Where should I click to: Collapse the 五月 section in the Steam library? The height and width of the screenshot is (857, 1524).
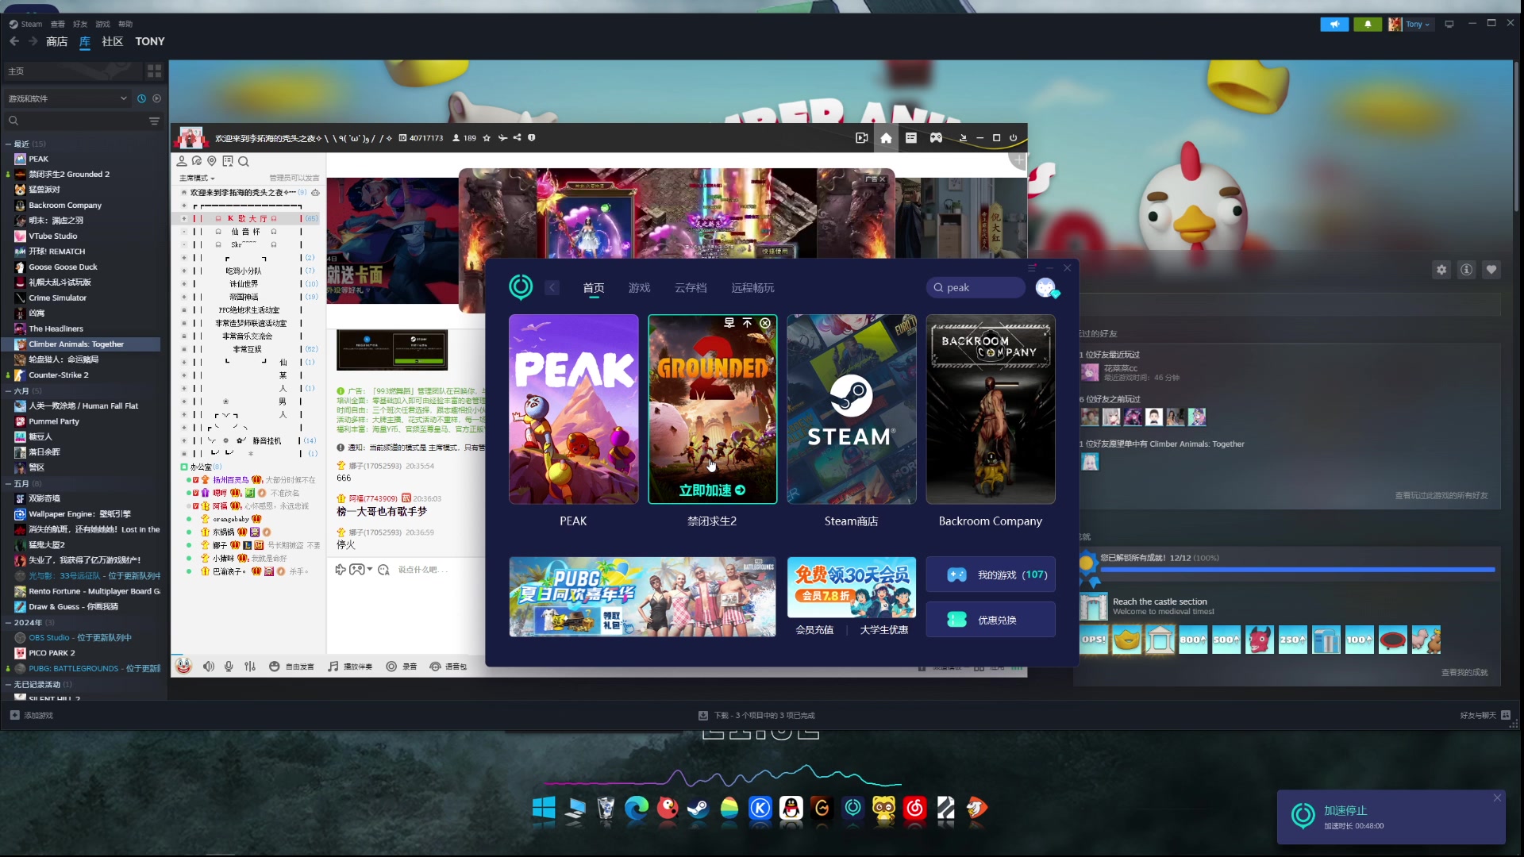(8, 484)
